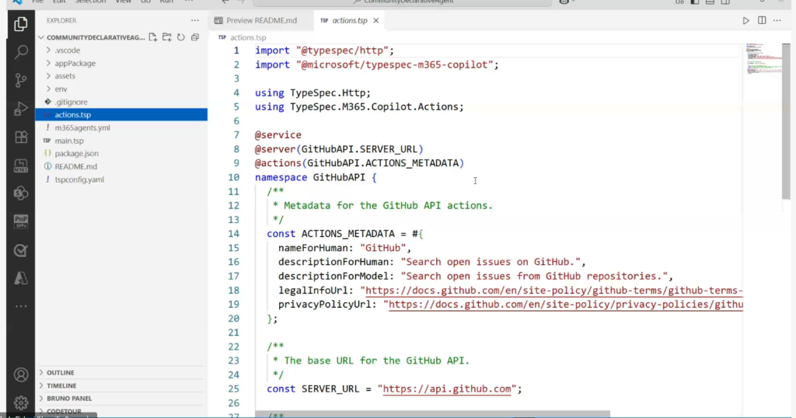The height and width of the screenshot is (418, 796).
Task: Open the checkmark circle activity bar icon
Action: tap(21, 250)
